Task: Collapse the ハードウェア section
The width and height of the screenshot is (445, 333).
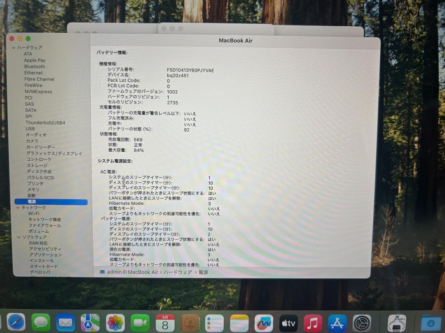Action: point(13,48)
